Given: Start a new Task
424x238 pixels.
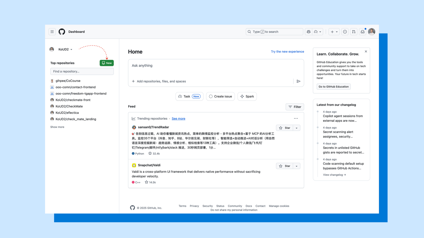Looking at the screenshot, I should click(x=189, y=97).
